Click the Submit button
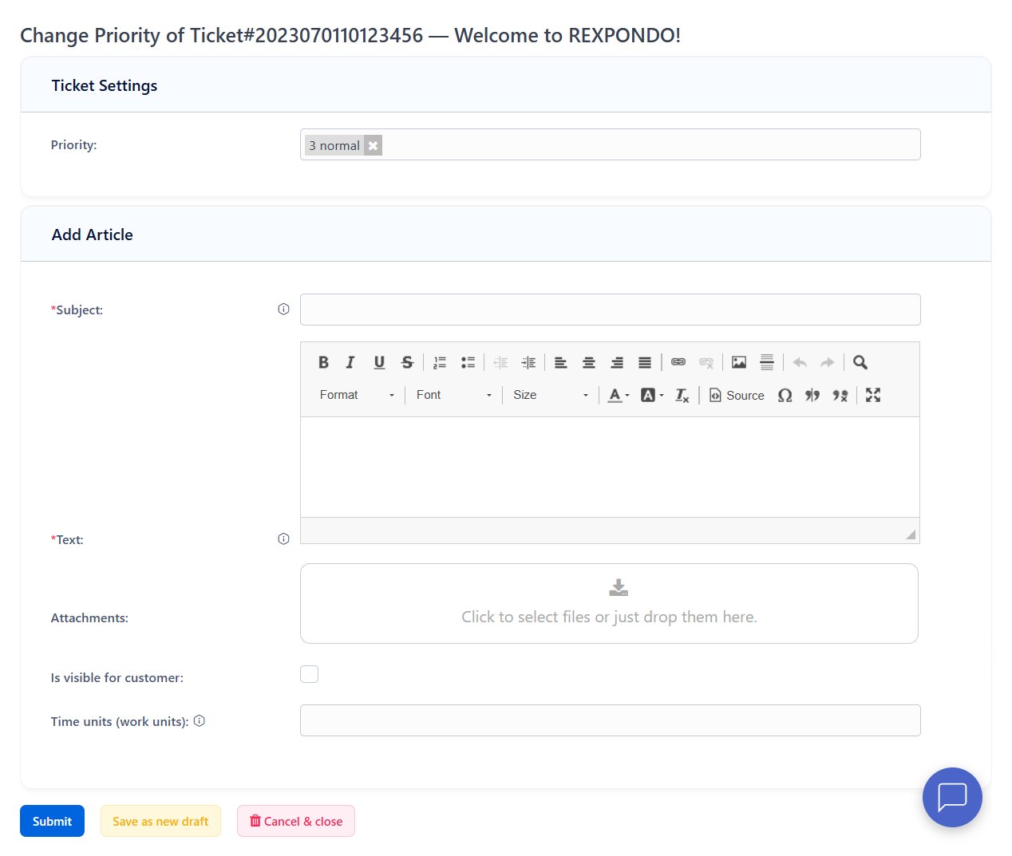The height and width of the screenshot is (856, 1012). point(52,821)
